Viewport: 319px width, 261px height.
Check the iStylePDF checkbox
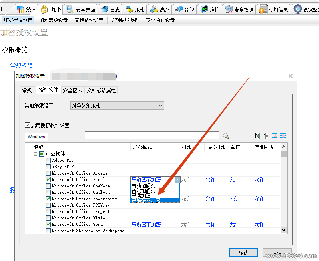48,167
